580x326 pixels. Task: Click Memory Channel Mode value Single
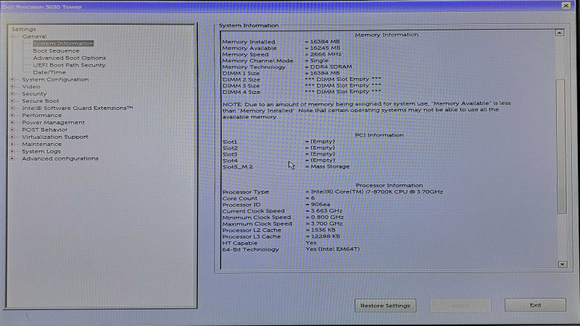click(x=319, y=61)
